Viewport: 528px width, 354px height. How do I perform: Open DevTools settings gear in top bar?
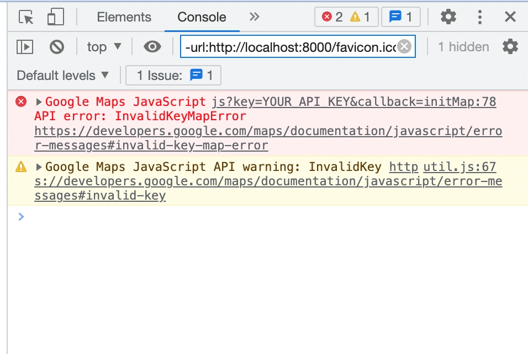click(448, 17)
